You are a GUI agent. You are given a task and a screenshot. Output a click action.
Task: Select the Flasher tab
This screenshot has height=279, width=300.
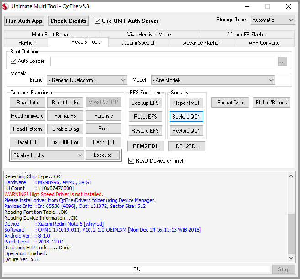pyautogui.click(x=26, y=43)
